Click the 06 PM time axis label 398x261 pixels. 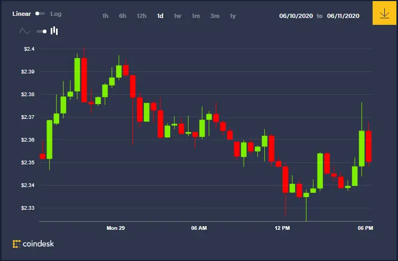point(366,228)
